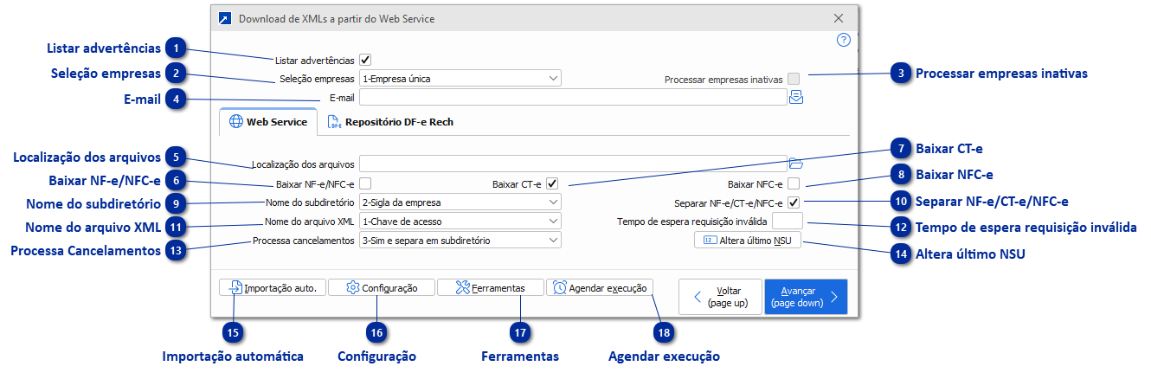Open the Repositório DF-e Rech tab
The image size is (1151, 379).
[390, 122]
